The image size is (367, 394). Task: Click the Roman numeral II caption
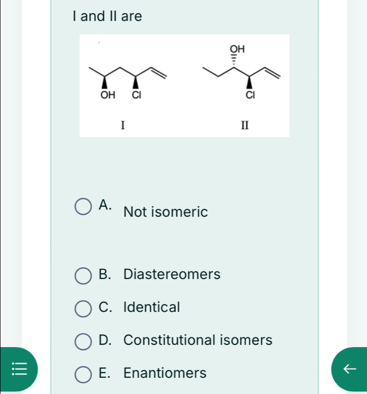click(x=244, y=126)
